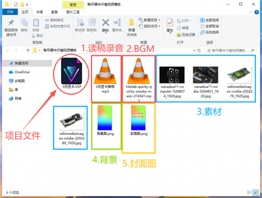Click address bar path 每月硬件行情视频模板

60,50
